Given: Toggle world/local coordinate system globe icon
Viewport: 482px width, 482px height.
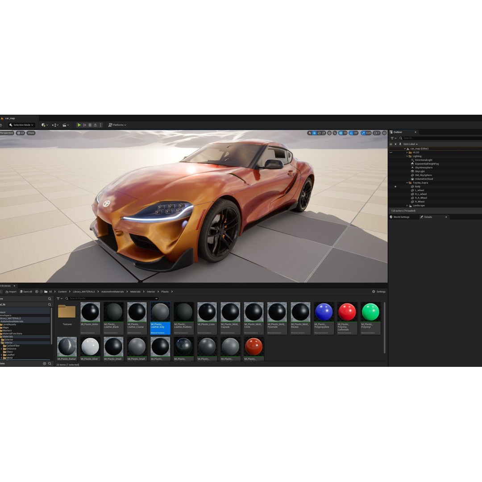Looking at the screenshot, I should coord(329,133).
